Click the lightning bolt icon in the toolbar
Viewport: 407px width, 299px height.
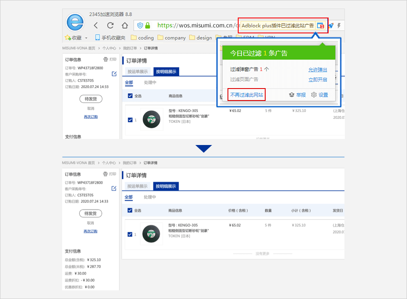(339, 26)
